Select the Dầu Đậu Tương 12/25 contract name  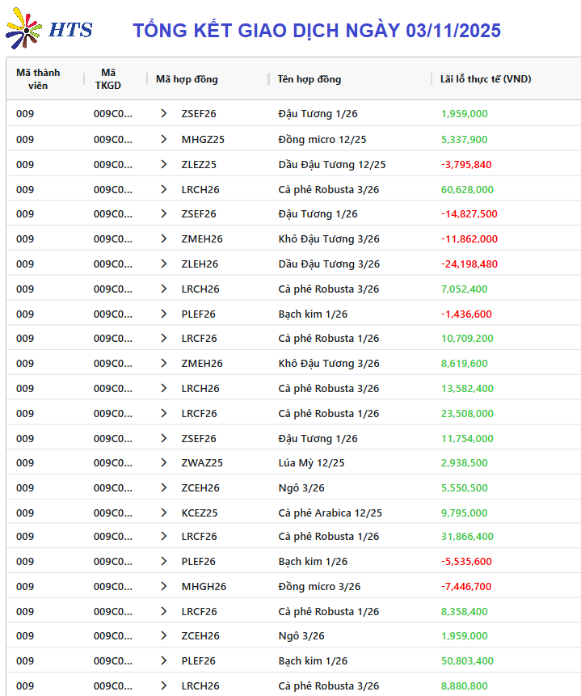(x=332, y=164)
